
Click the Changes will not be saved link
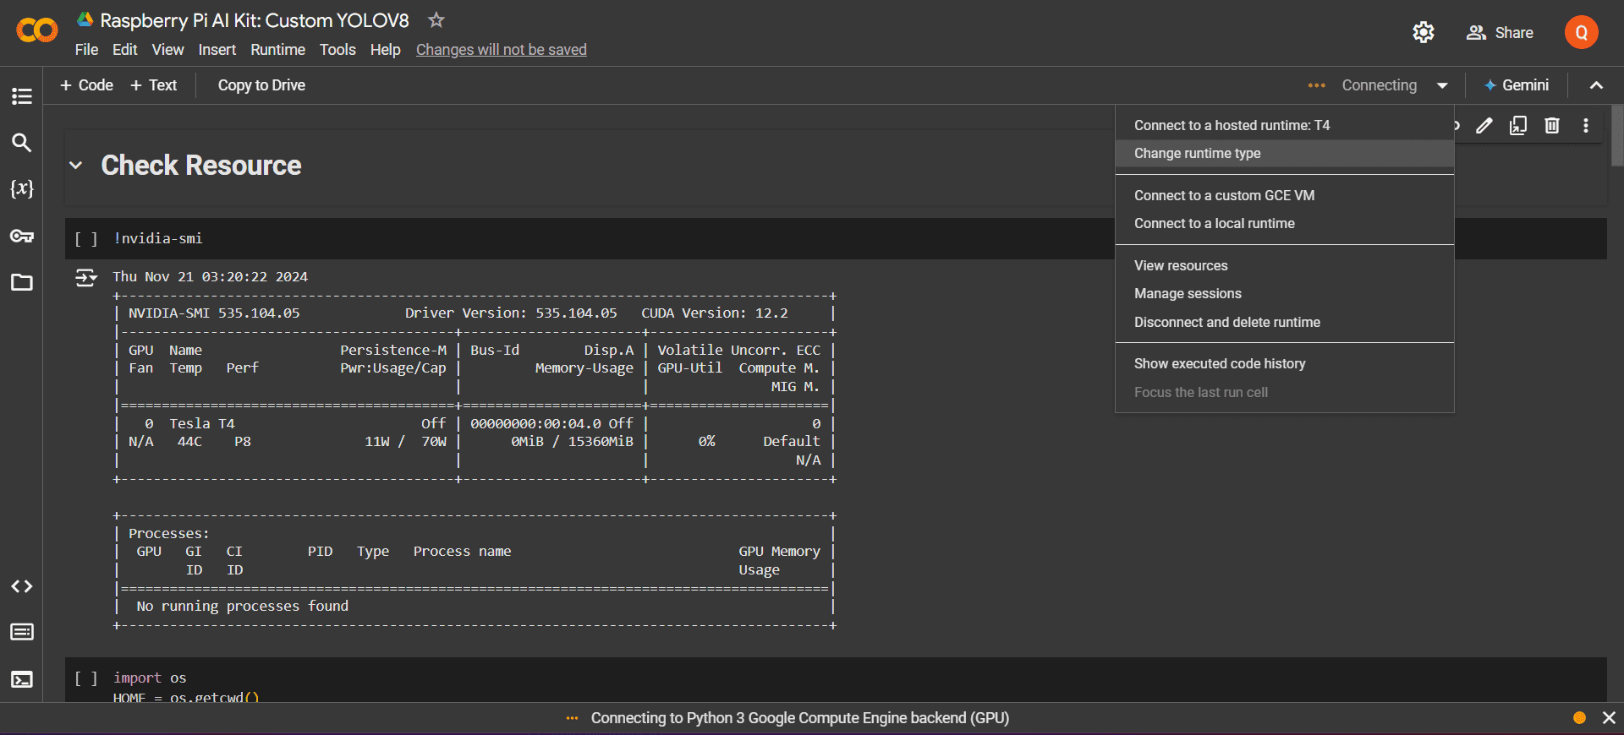[x=501, y=50]
